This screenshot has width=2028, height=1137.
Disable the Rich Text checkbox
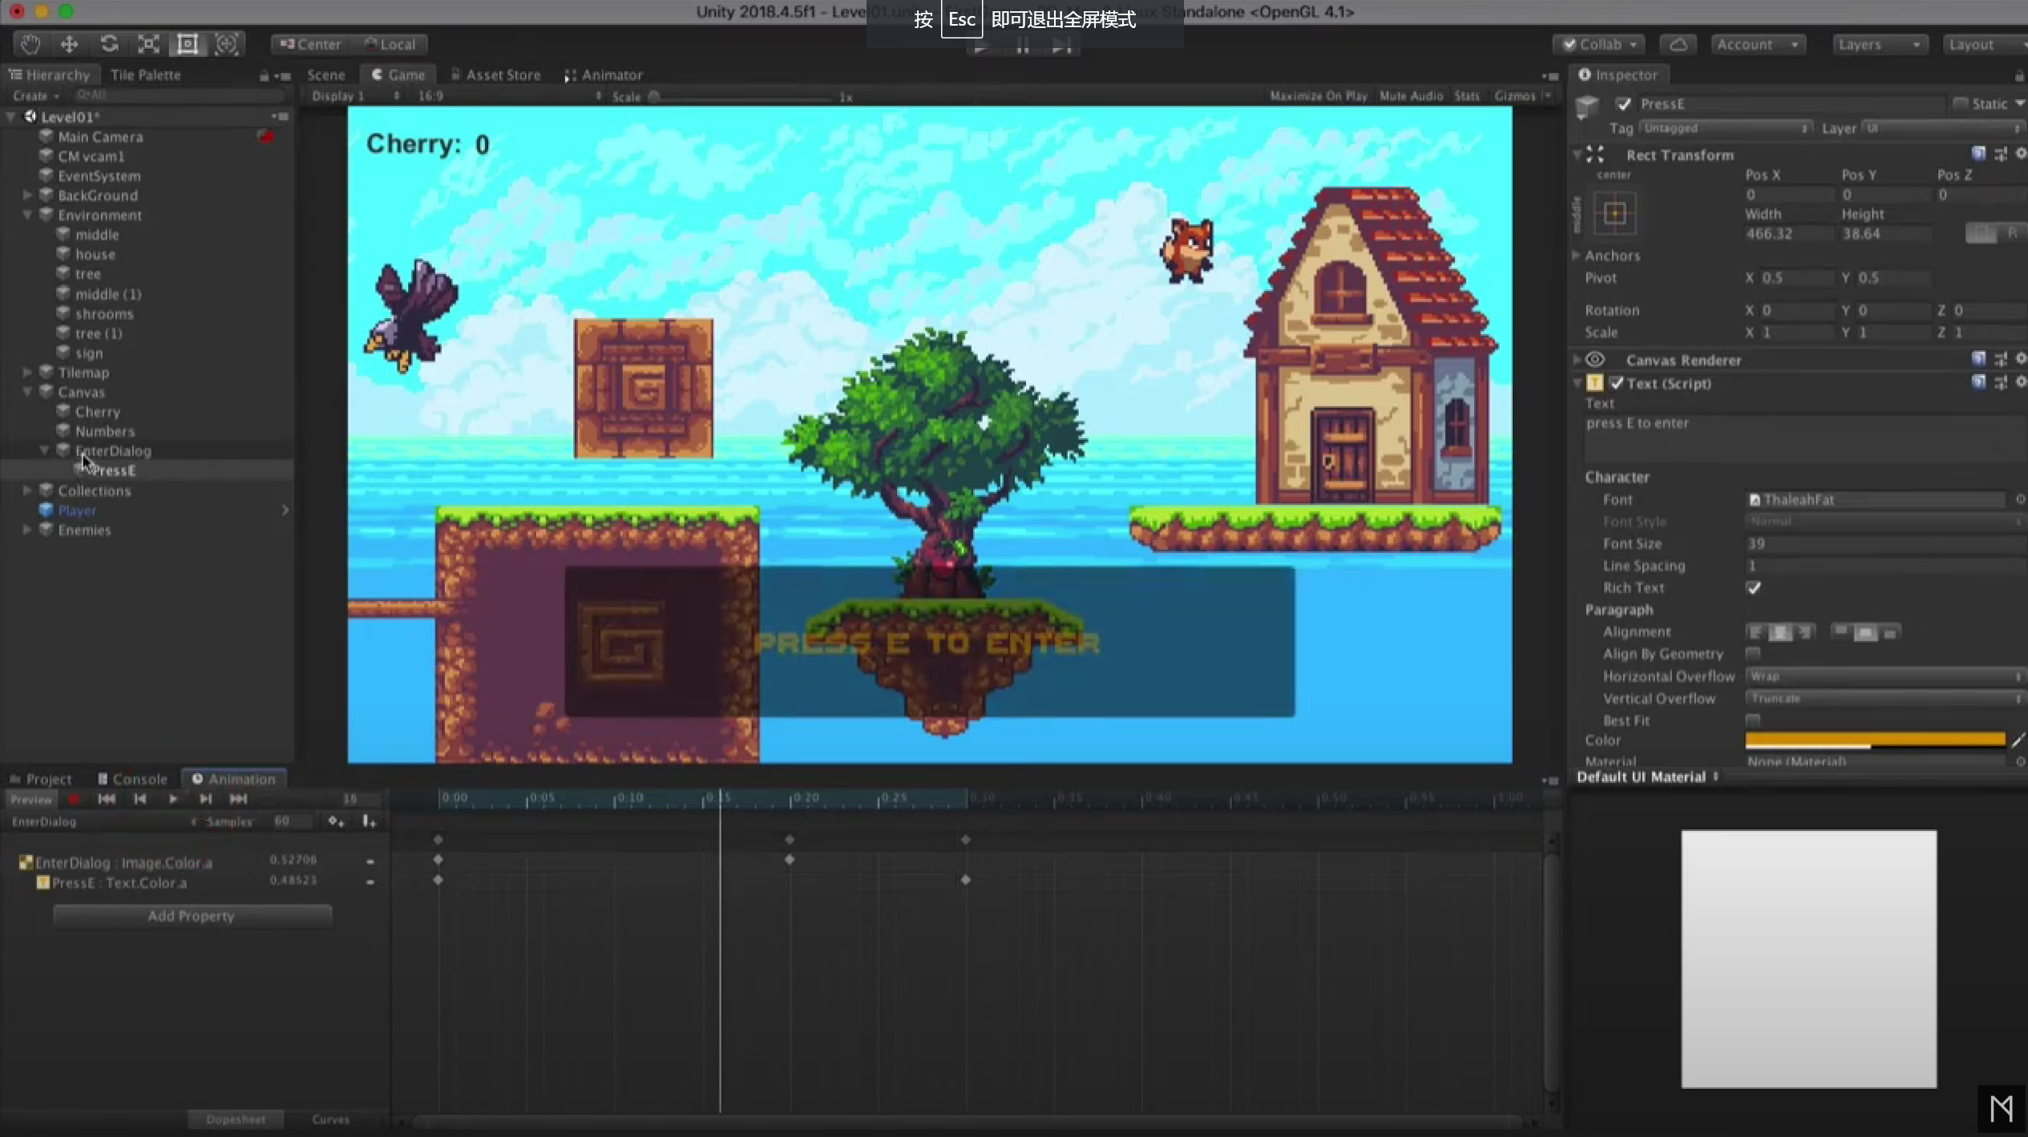pos(1754,588)
